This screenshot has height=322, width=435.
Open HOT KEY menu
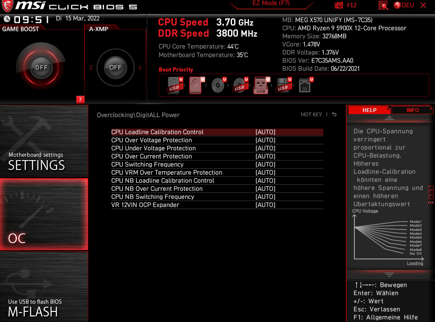[311, 115]
